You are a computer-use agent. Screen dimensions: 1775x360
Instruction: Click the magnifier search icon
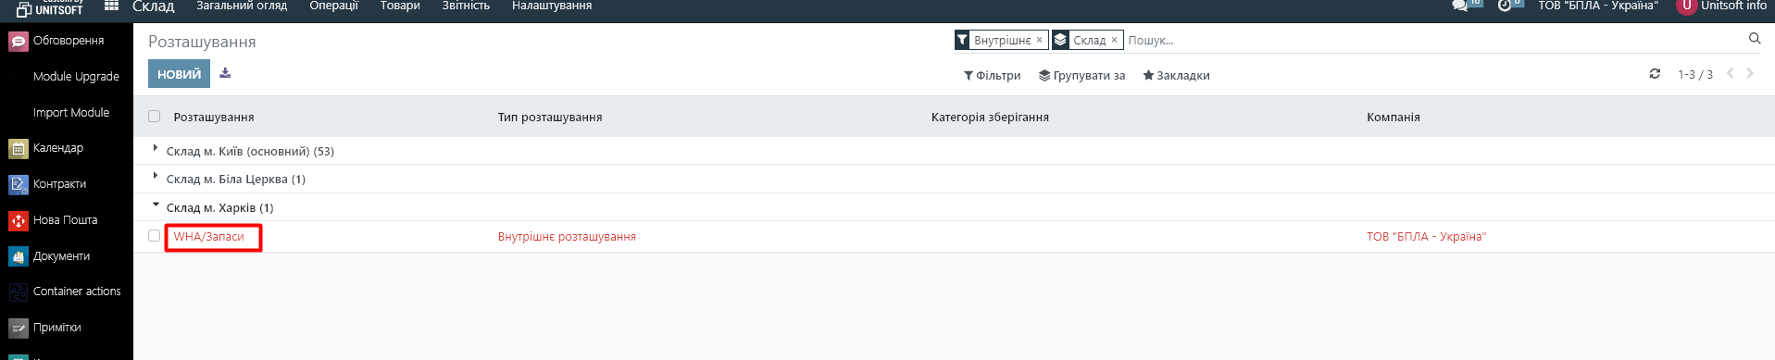1754,39
